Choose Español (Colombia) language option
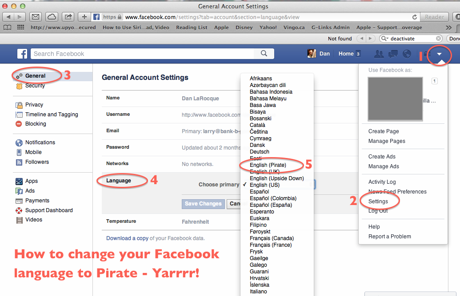The image size is (460, 296). coord(273,198)
